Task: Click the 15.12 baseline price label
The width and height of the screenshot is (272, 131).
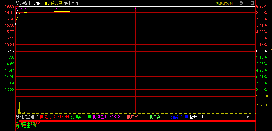Action: (x=10, y=51)
